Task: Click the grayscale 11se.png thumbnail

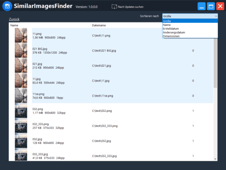Action: [21, 95]
